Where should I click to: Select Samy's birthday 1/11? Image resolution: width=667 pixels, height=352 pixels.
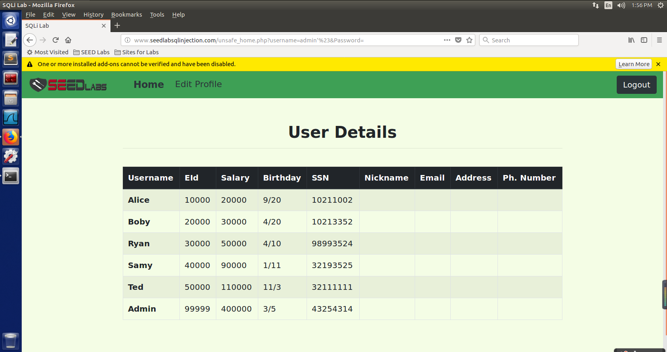[x=272, y=265]
